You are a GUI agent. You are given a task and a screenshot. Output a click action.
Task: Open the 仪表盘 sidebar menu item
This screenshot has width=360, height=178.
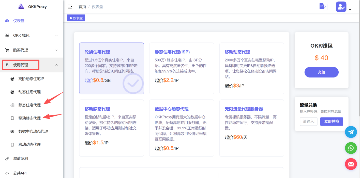pyautogui.click(x=32, y=21)
